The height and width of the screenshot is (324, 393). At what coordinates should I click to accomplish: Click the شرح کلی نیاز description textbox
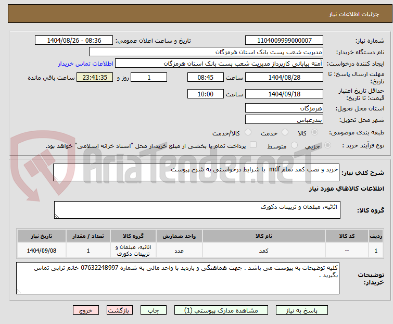(x=196, y=172)
